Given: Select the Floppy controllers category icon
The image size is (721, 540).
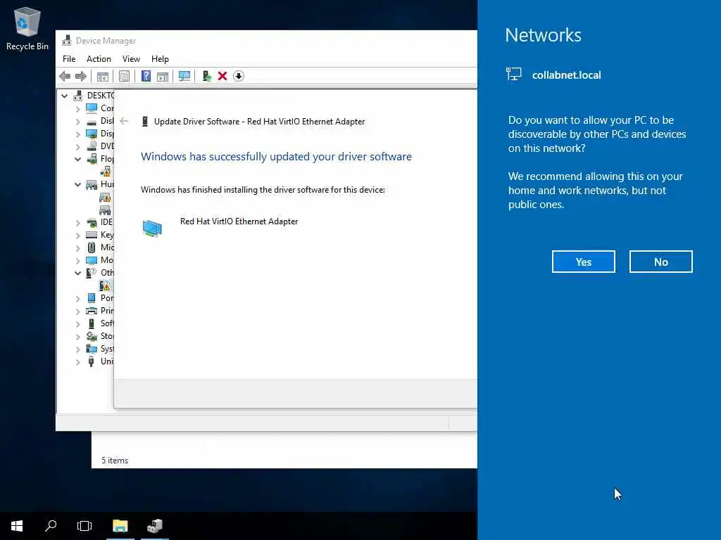Looking at the screenshot, I should (92, 159).
